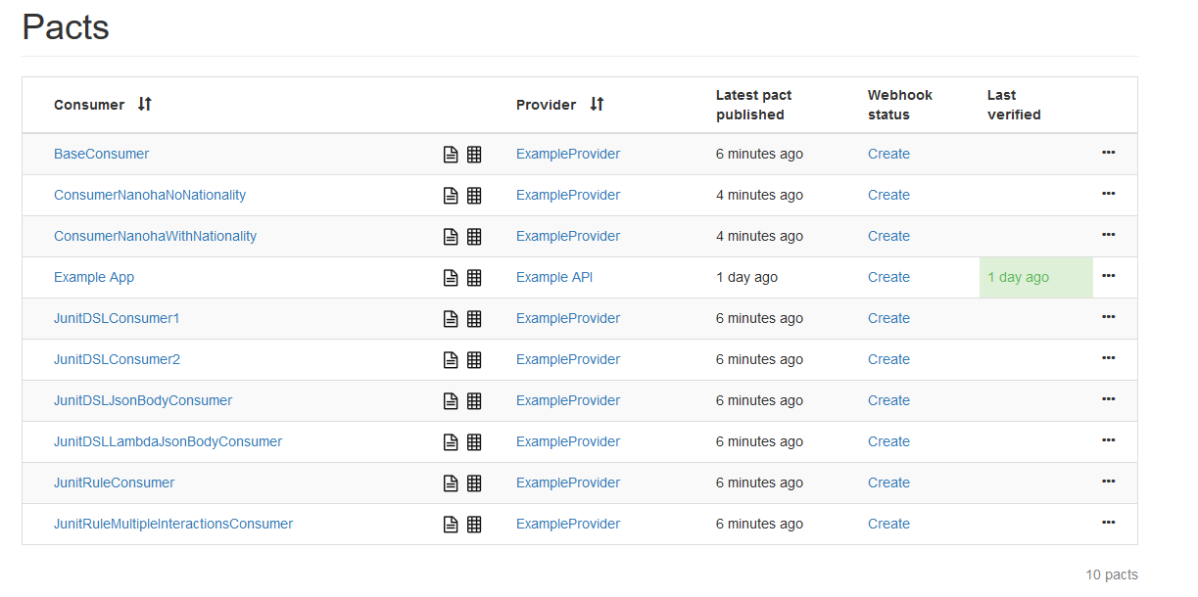Open matrix for JunitRuleMultipleInteractionsConsumer
The height and width of the screenshot is (597, 1198).
coord(474,525)
